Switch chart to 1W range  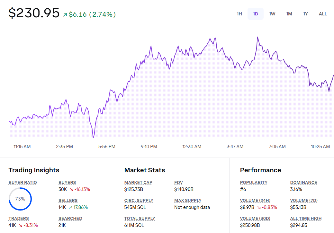point(272,14)
